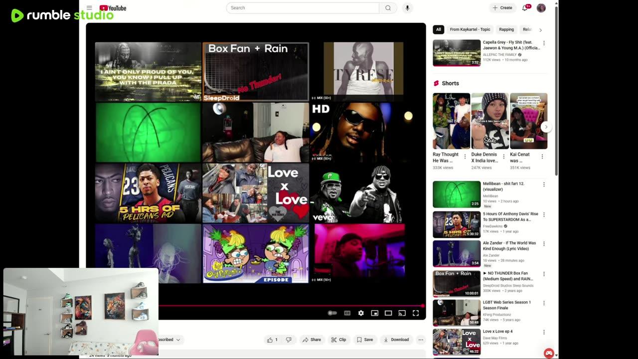Screen dimensions: 638x359
Task: Save the video to a playlist
Action: point(364,340)
